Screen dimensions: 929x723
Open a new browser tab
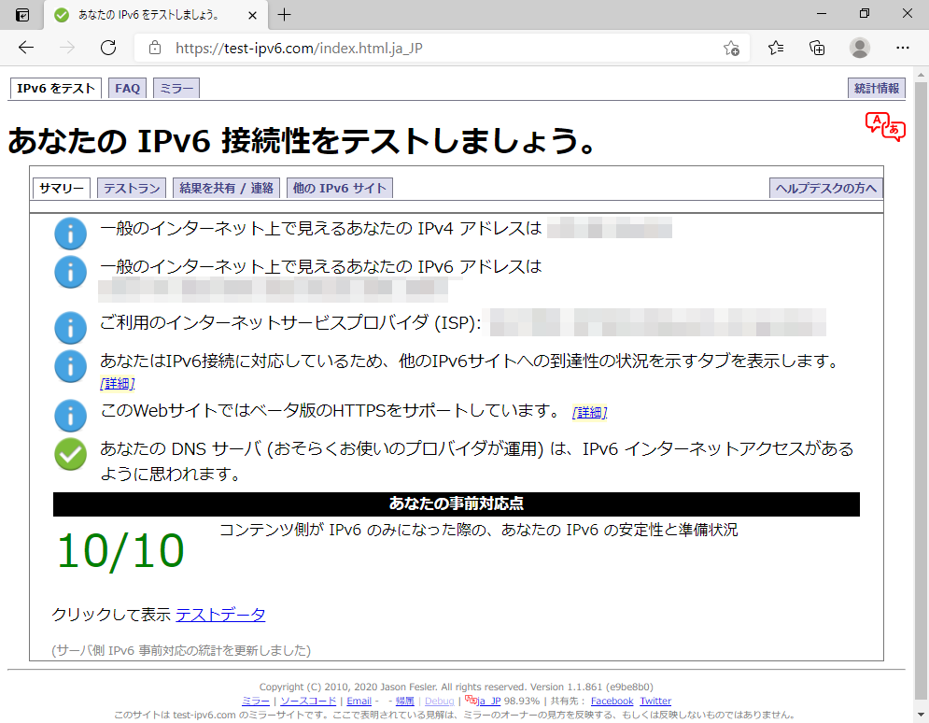[285, 15]
